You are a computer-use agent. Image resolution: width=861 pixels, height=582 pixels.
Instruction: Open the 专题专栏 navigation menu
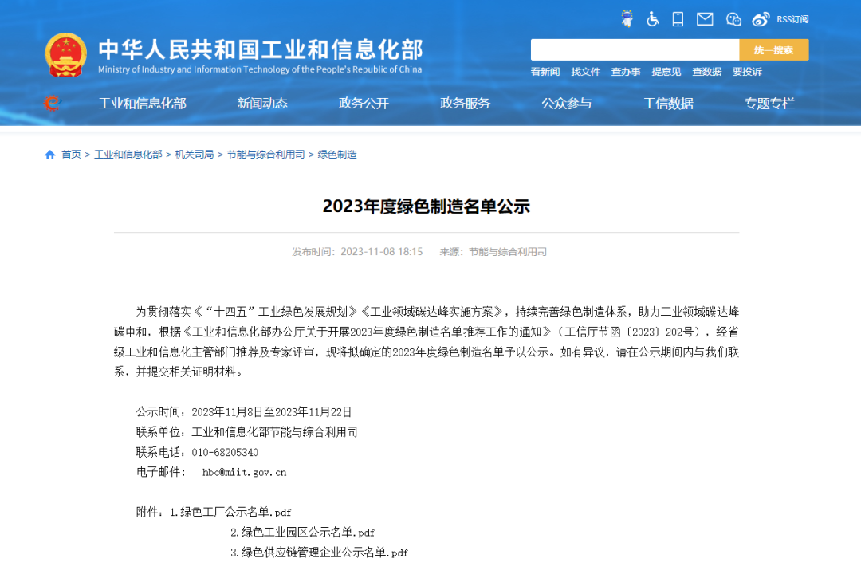coord(770,103)
